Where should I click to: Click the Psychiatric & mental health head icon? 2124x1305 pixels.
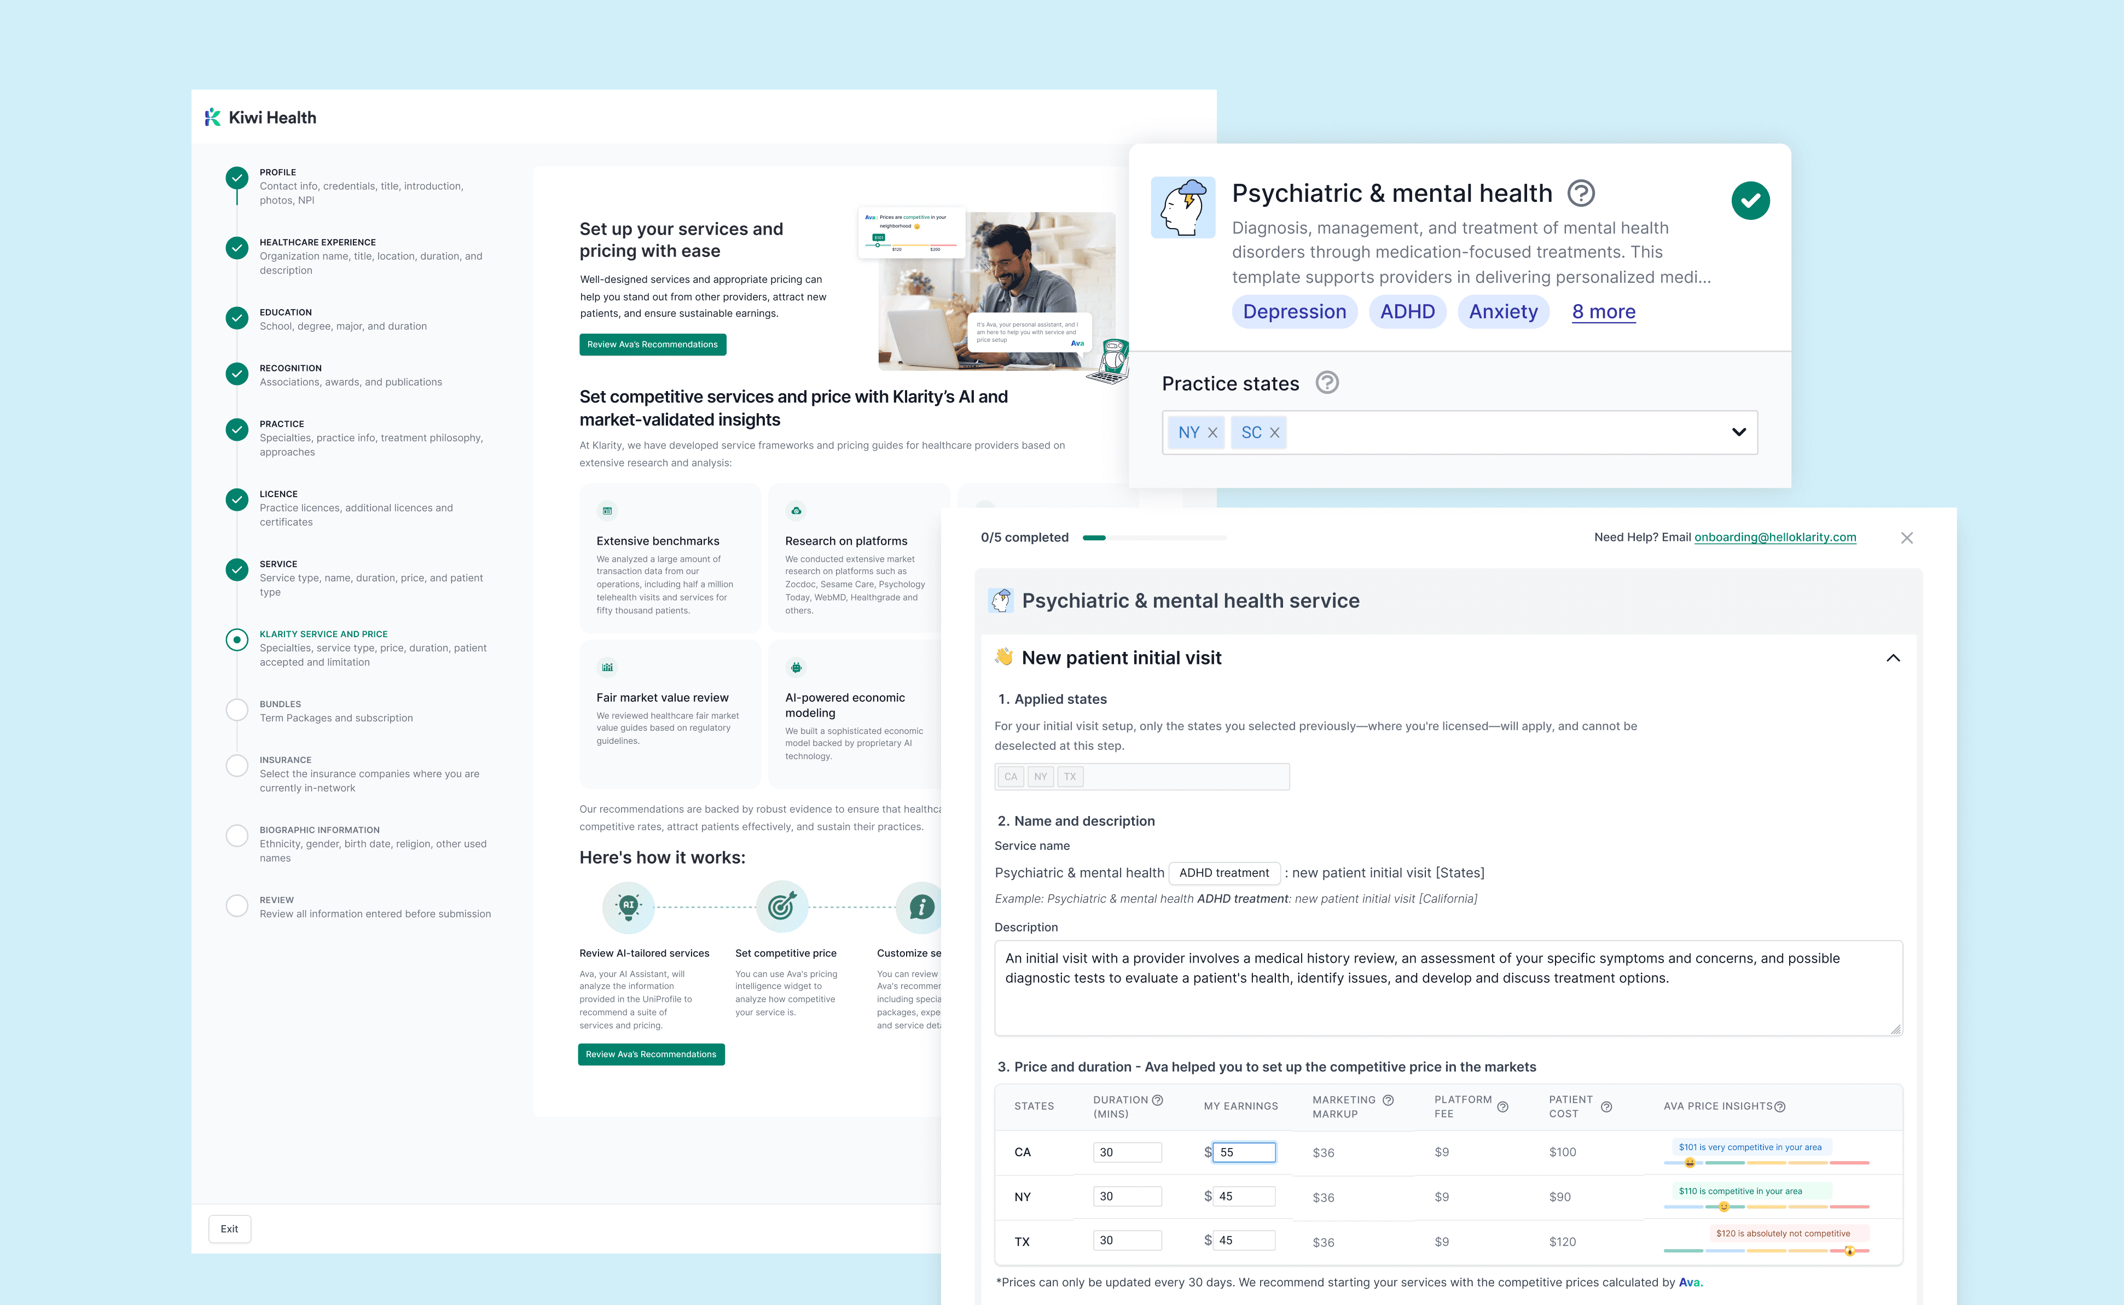pos(1183,207)
